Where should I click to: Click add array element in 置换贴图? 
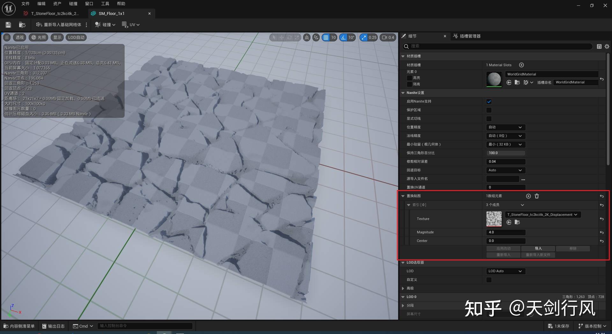pos(528,196)
